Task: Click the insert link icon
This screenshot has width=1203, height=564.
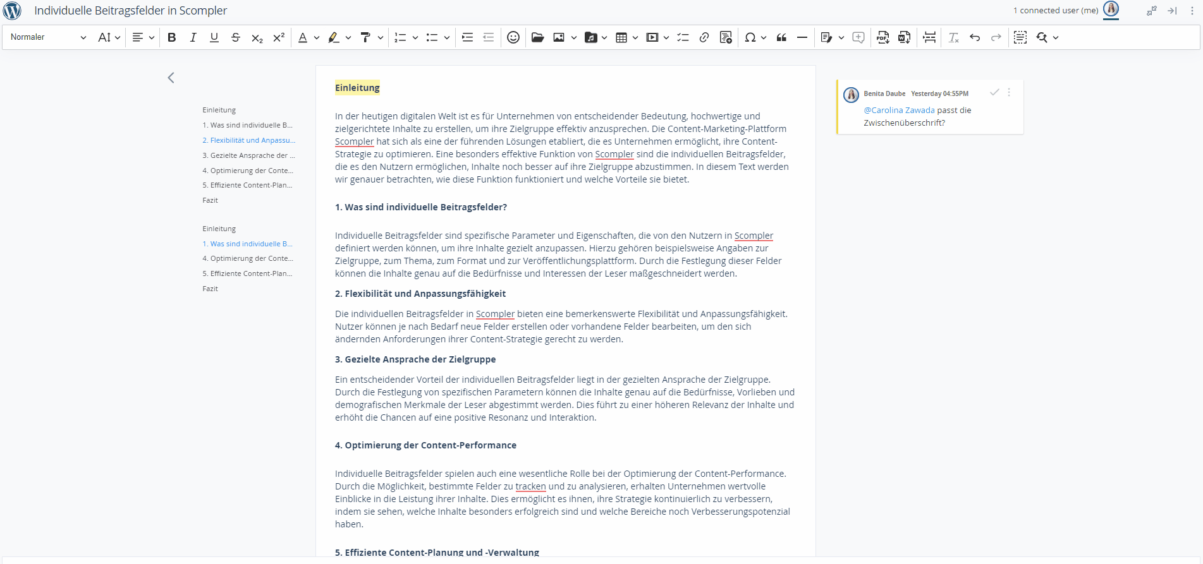Action: pyautogui.click(x=704, y=38)
